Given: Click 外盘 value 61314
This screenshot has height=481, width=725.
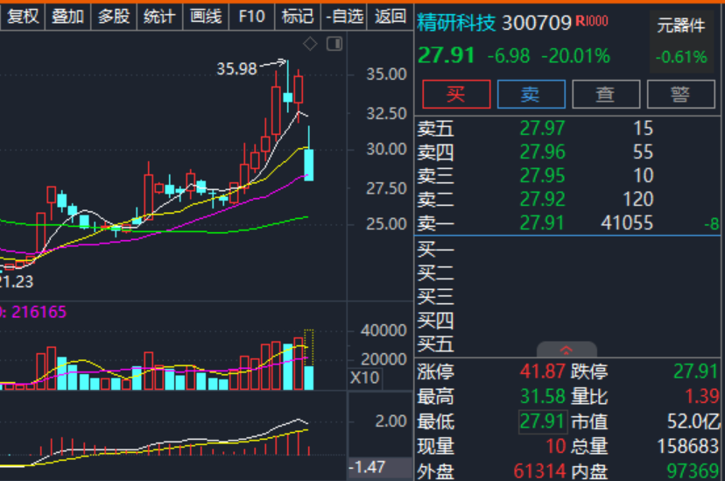Looking at the screenshot, I should [539, 471].
